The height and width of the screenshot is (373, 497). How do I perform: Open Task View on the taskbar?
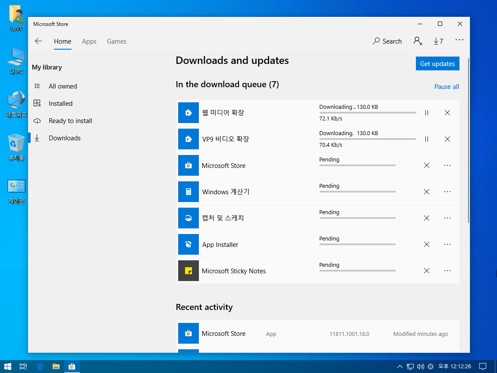23,367
